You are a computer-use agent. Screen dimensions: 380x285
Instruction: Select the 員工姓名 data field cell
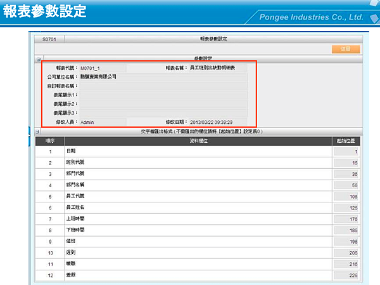click(198, 208)
